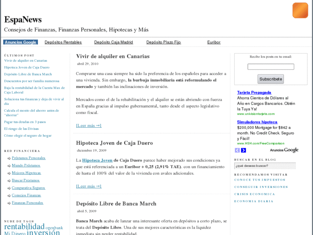Visit www.univisiontarjeta.com ad URL
The image size is (313, 235).
click(x=256, y=114)
